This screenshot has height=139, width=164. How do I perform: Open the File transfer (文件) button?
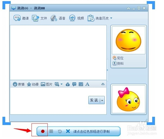[x=39, y=18]
